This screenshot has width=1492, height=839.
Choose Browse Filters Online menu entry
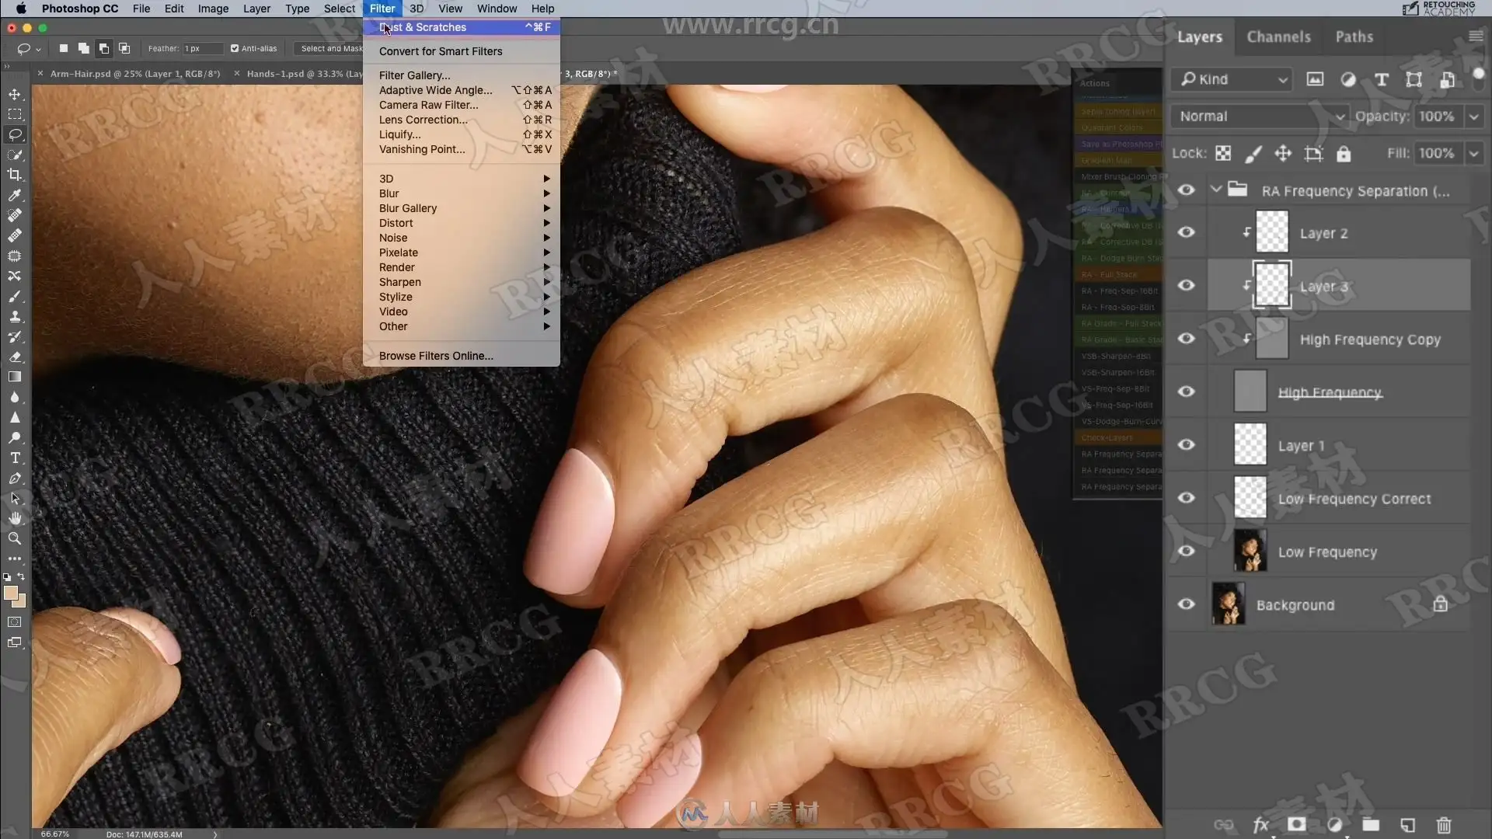436,356
